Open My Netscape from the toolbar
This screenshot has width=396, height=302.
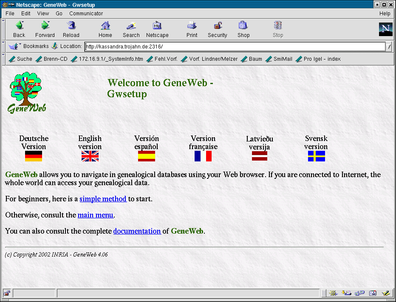[157, 29]
